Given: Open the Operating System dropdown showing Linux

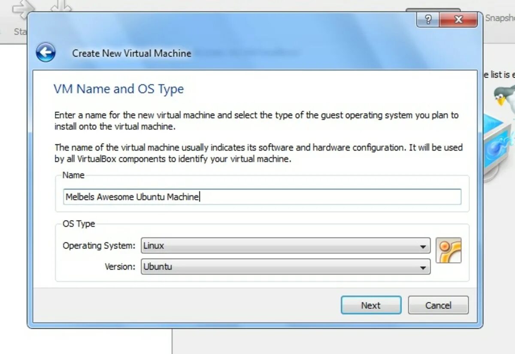Looking at the screenshot, I should coord(285,246).
